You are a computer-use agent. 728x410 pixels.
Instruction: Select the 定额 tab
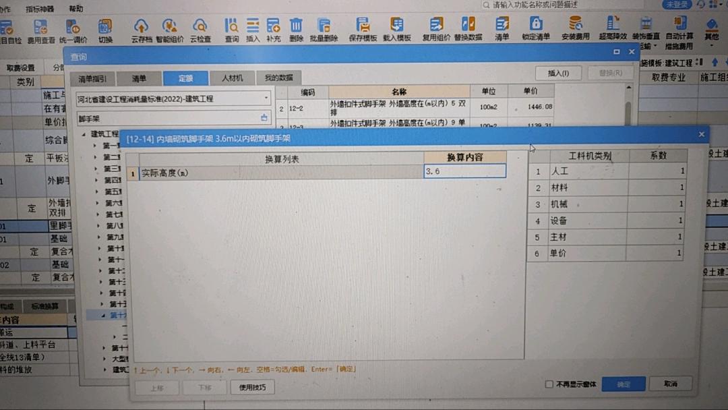coord(186,78)
